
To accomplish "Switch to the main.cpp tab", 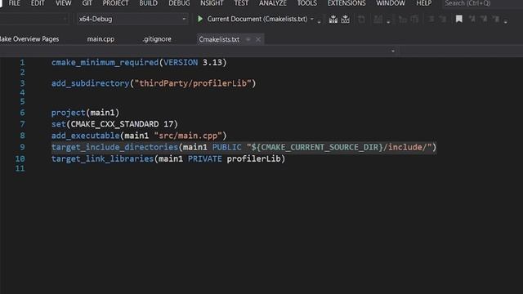I will [x=101, y=39].
